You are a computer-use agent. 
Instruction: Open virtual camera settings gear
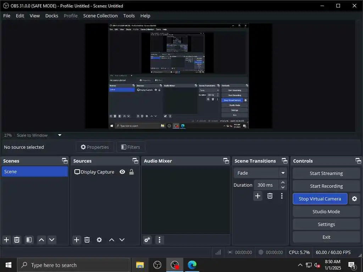tap(354, 199)
